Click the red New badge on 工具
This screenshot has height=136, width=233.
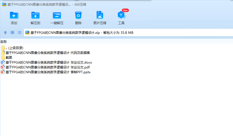pyautogui.click(x=125, y=10)
